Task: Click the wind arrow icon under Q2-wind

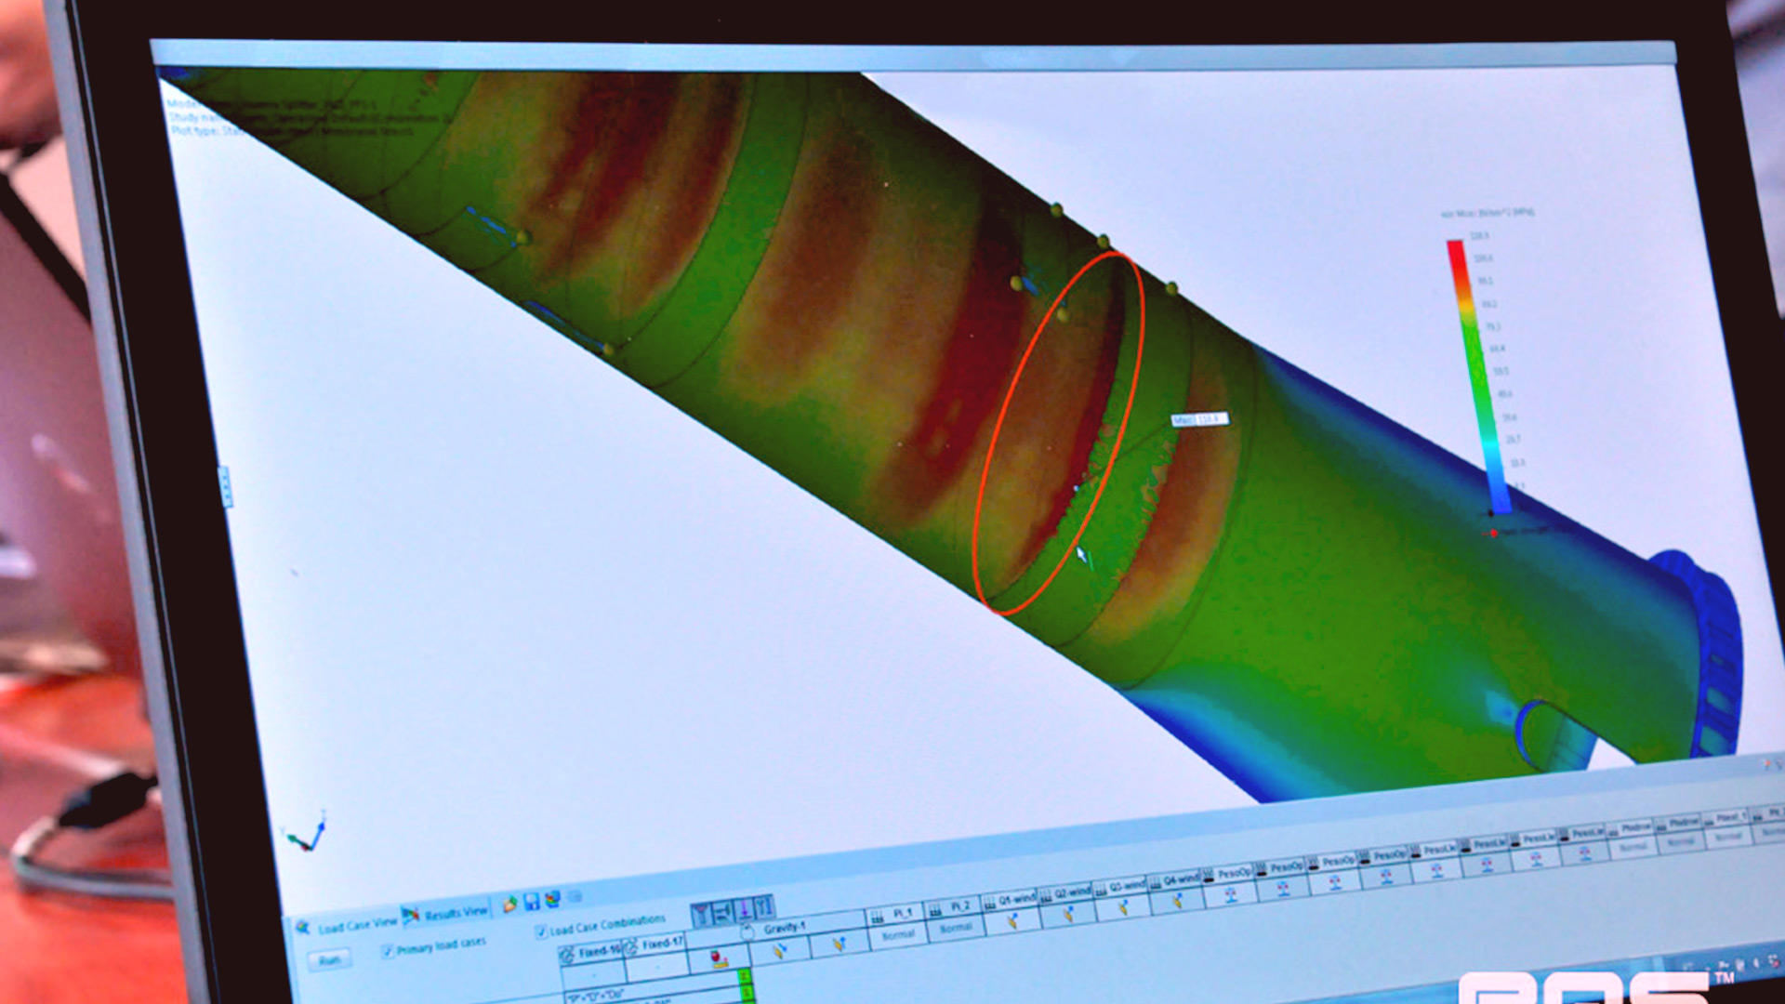Action: tap(1067, 914)
